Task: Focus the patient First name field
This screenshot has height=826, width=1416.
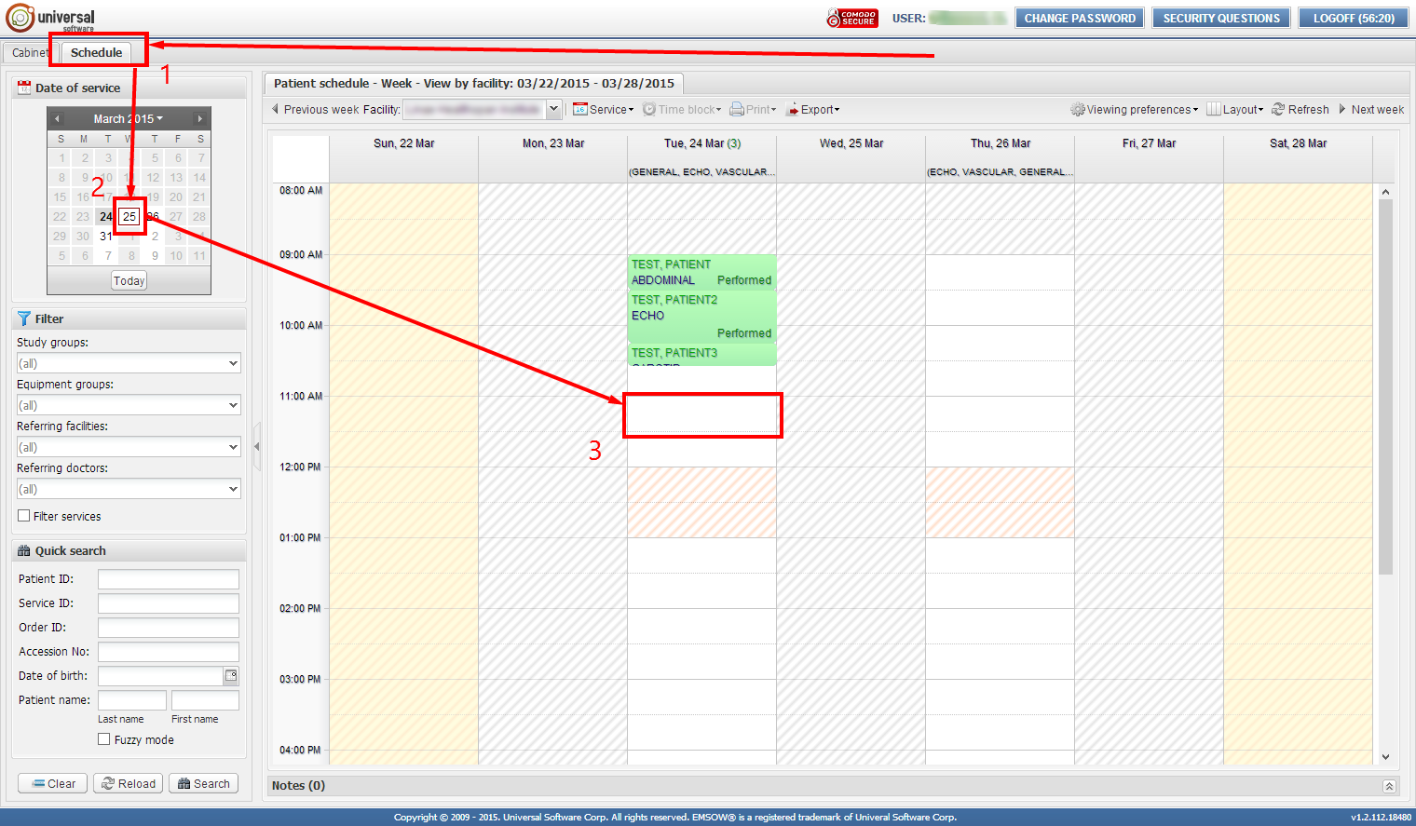Action: pyautogui.click(x=205, y=700)
